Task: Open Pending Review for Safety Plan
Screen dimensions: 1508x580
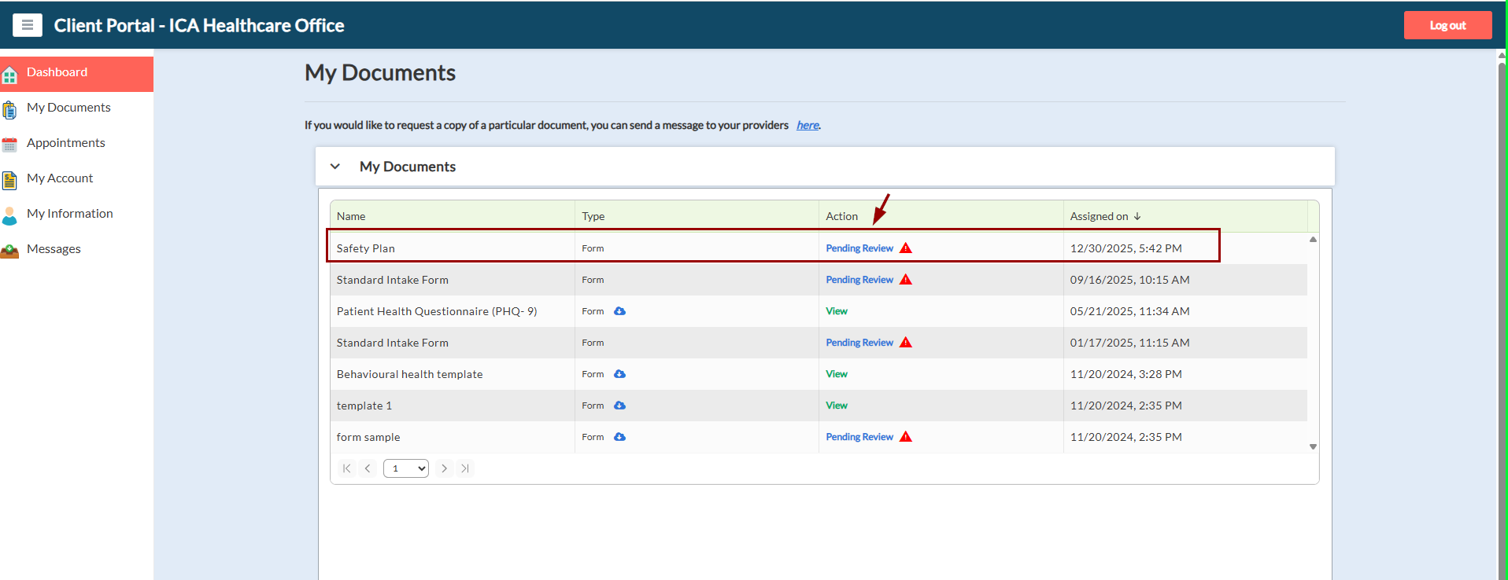Action: coord(859,248)
